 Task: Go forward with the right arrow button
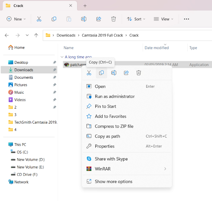click(x=18, y=36)
